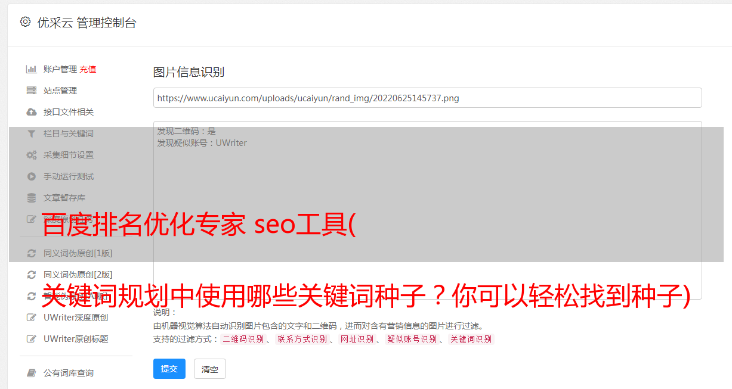Click the 关键词识别 tag
The height and width of the screenshot is (389, 732).
pyautogui.click(x=471, y=339)
